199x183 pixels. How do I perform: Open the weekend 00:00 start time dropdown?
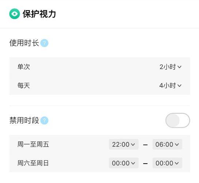[x=124, y=163]
